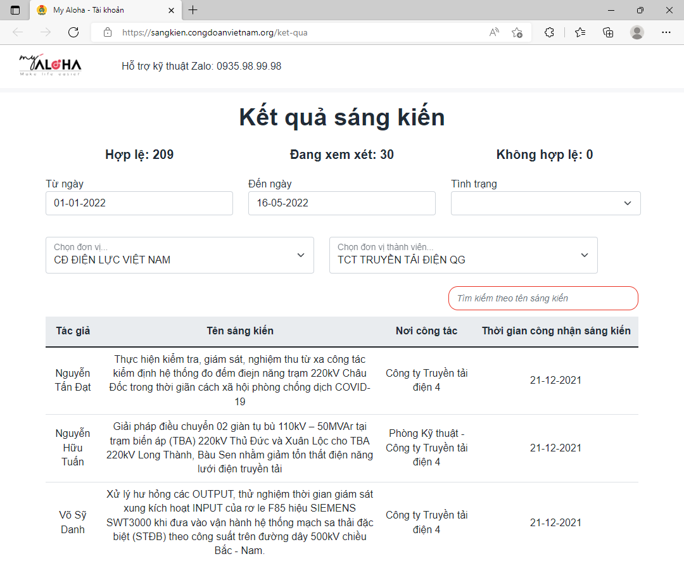
Task: Click the Đến ngày date field
Action: [x=342, y=203]
